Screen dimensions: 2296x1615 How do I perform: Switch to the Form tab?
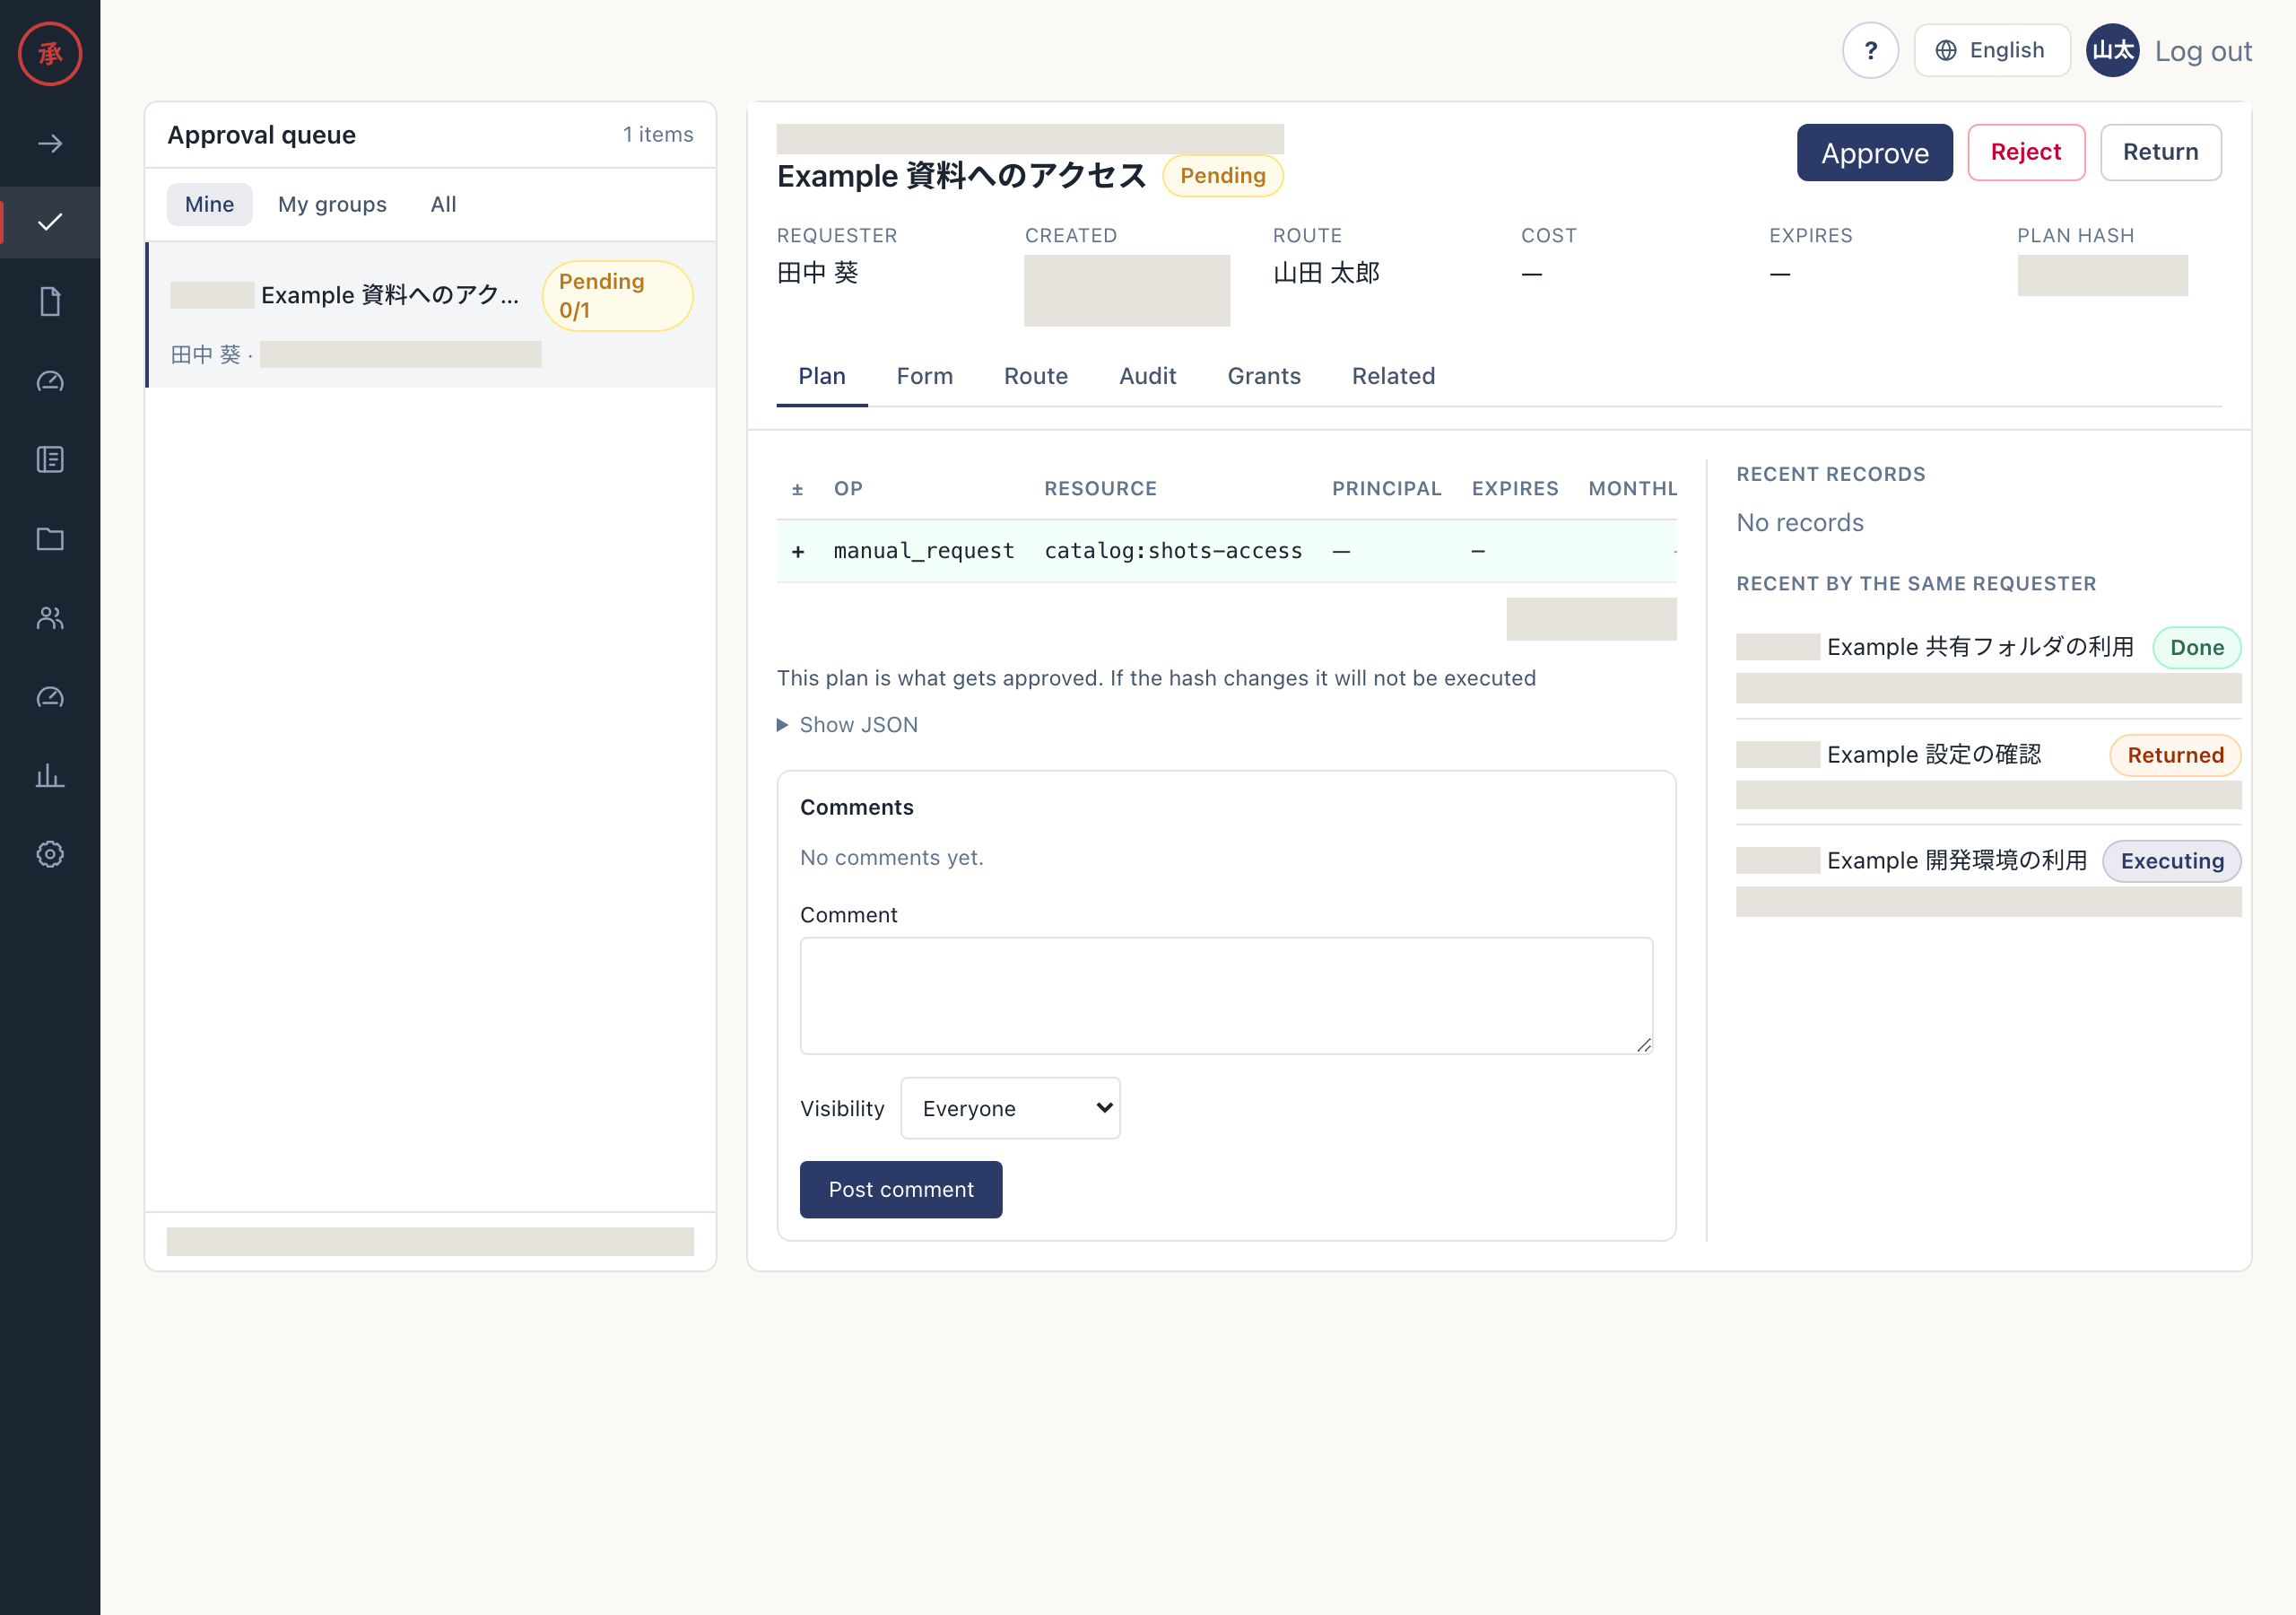click(924, 376)
